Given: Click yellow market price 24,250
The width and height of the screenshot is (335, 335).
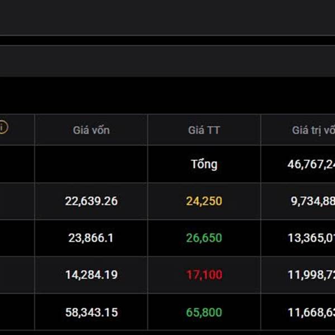Looking at the screenshot, I should (x=204, y=201).
